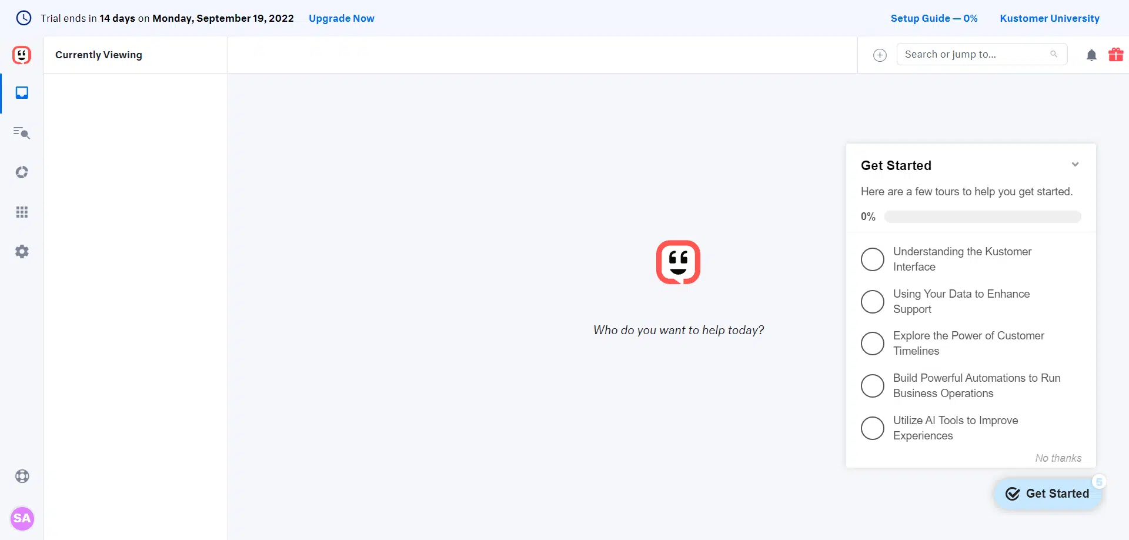Select the Build Powerful Automations circle
Screen dimensions: 1129x540
point(873,386)
